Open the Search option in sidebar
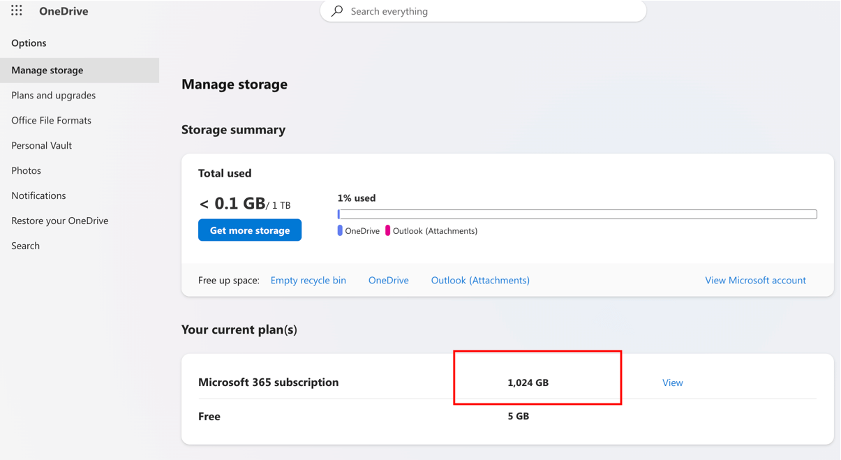Screen dimensions: 841x460 pyautogui.click(x=25, y=246)
